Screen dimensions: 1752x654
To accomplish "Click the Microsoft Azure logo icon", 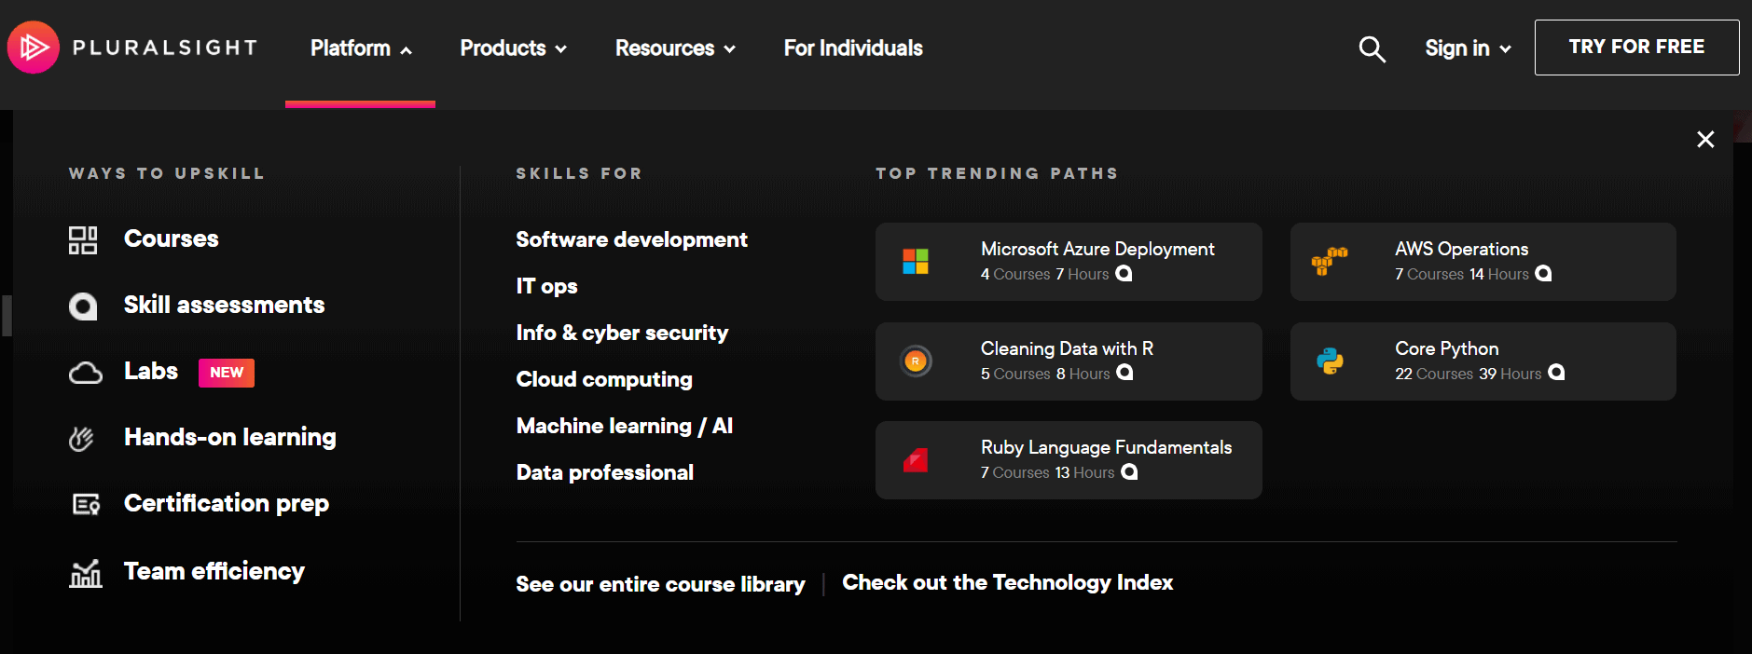I will (x=916, y=262).
